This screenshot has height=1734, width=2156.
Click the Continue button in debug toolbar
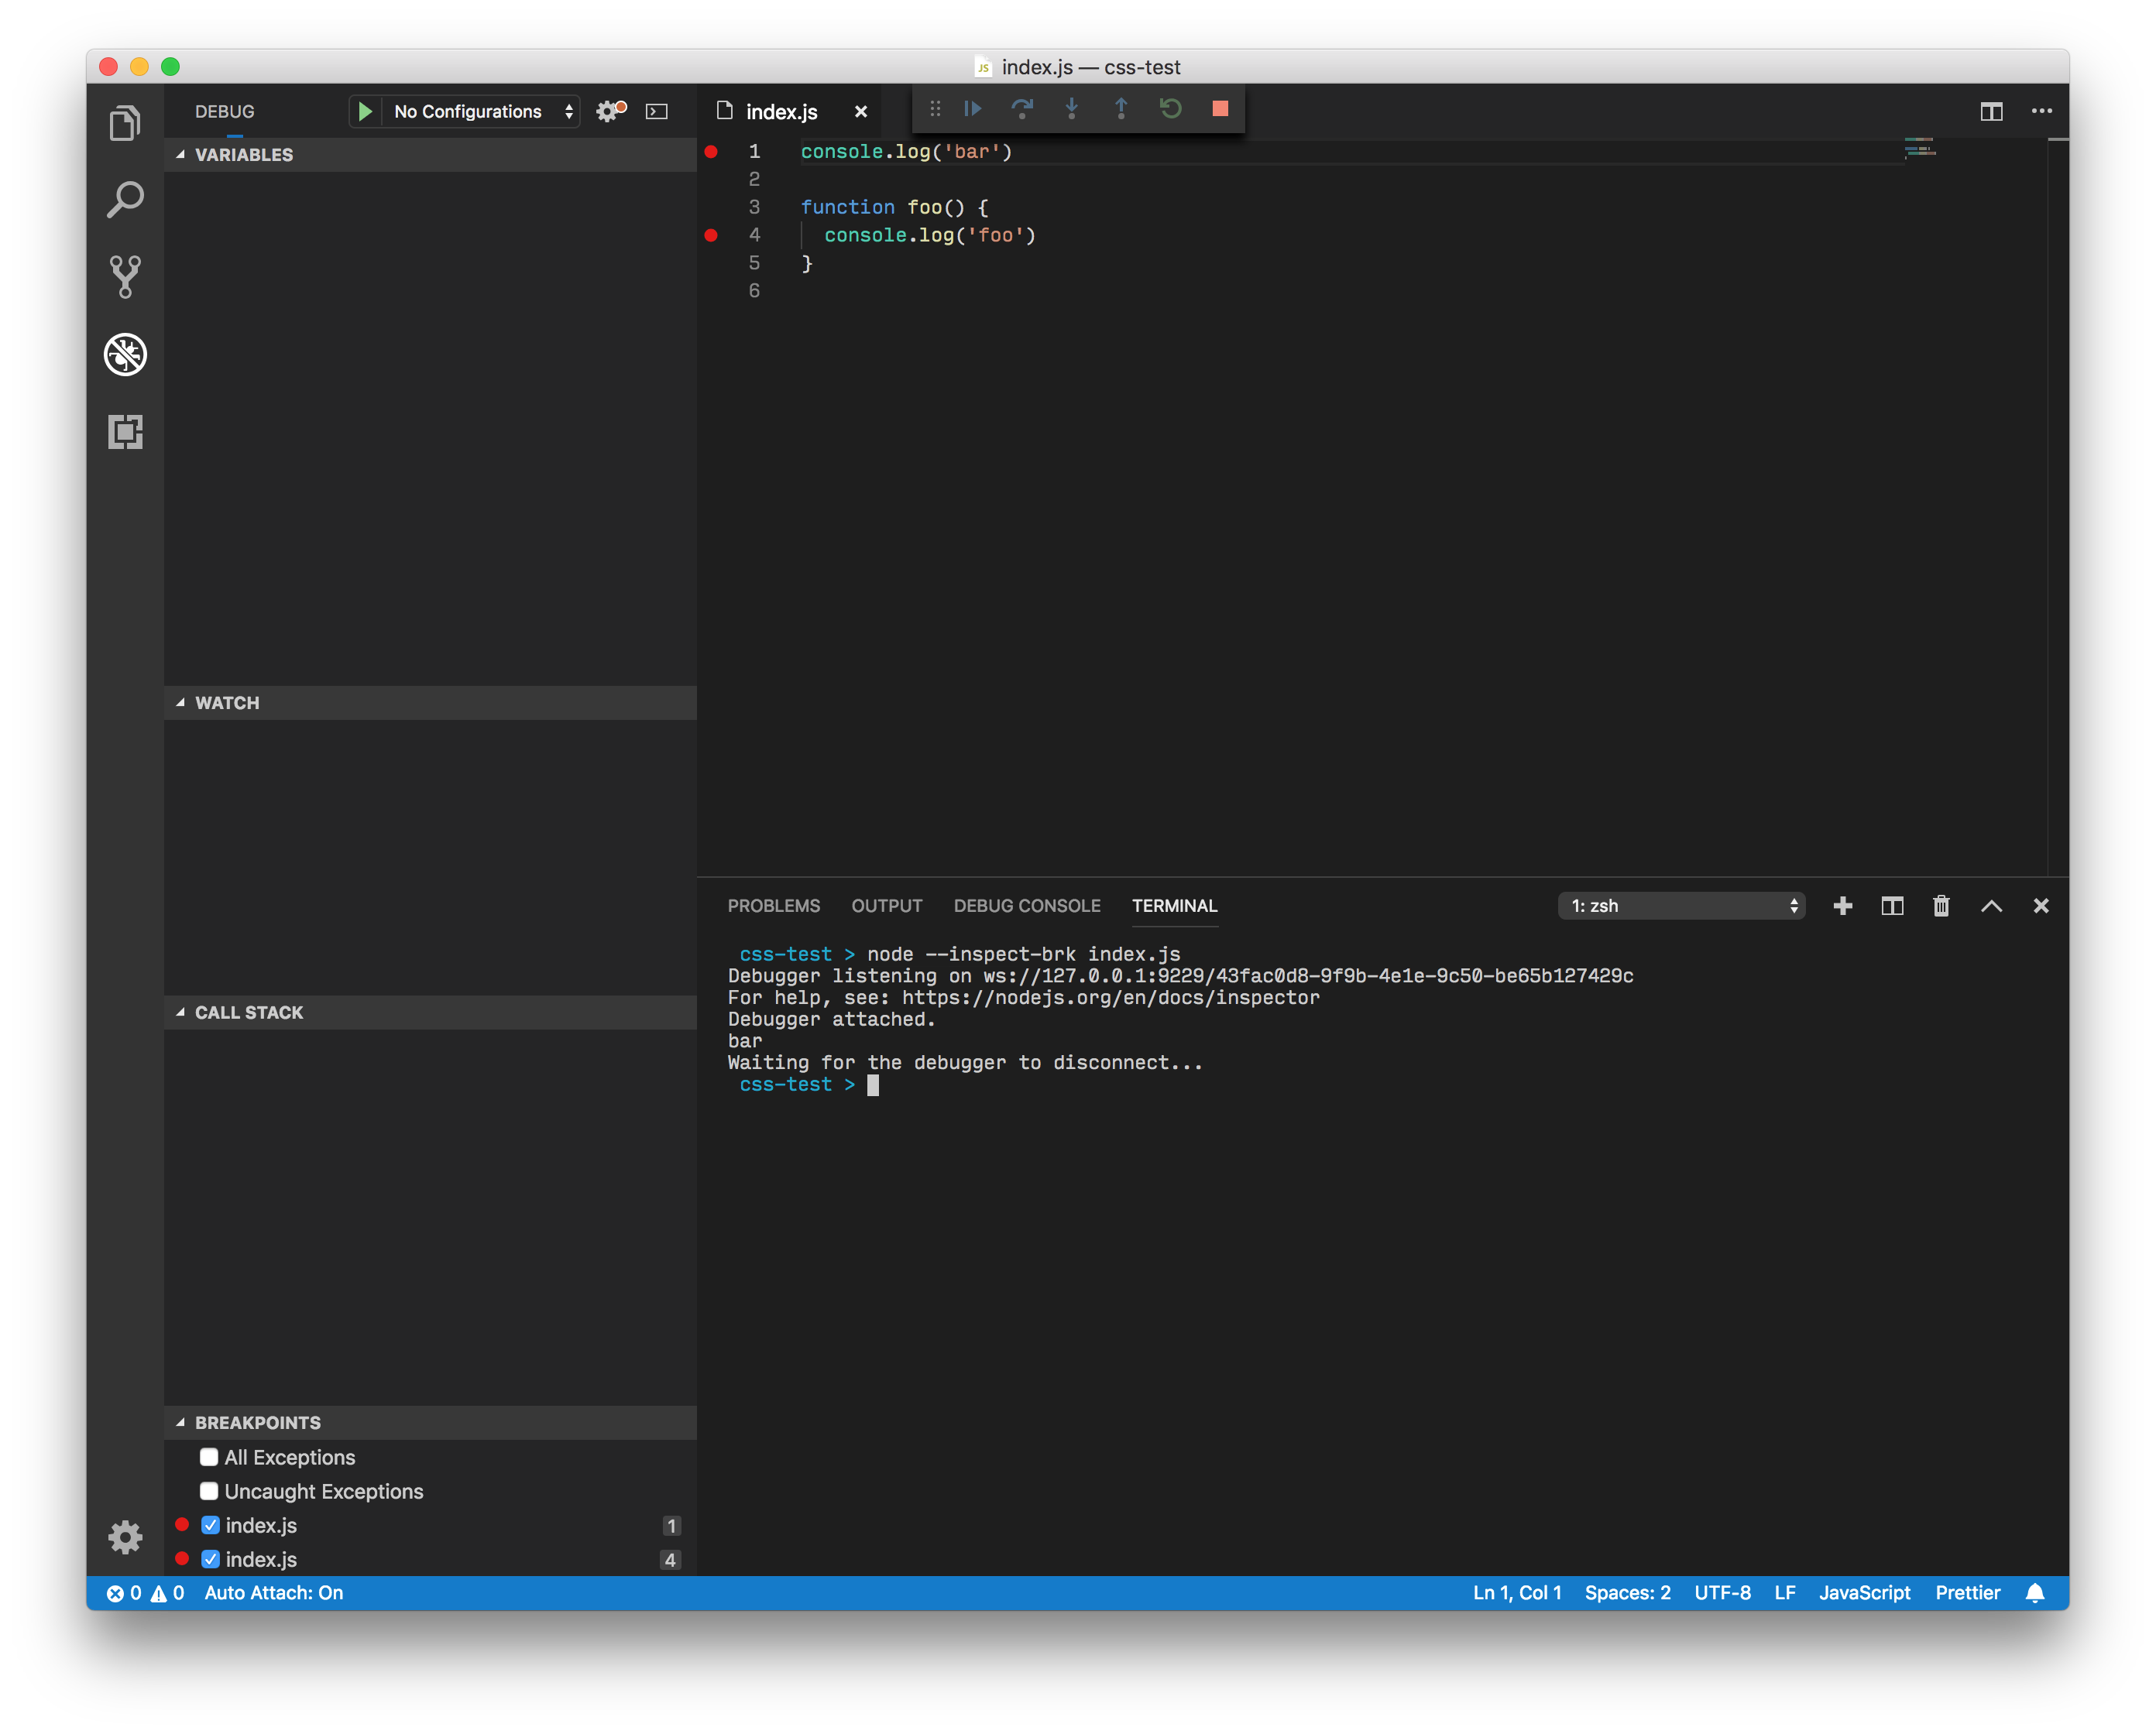point(972,108)
